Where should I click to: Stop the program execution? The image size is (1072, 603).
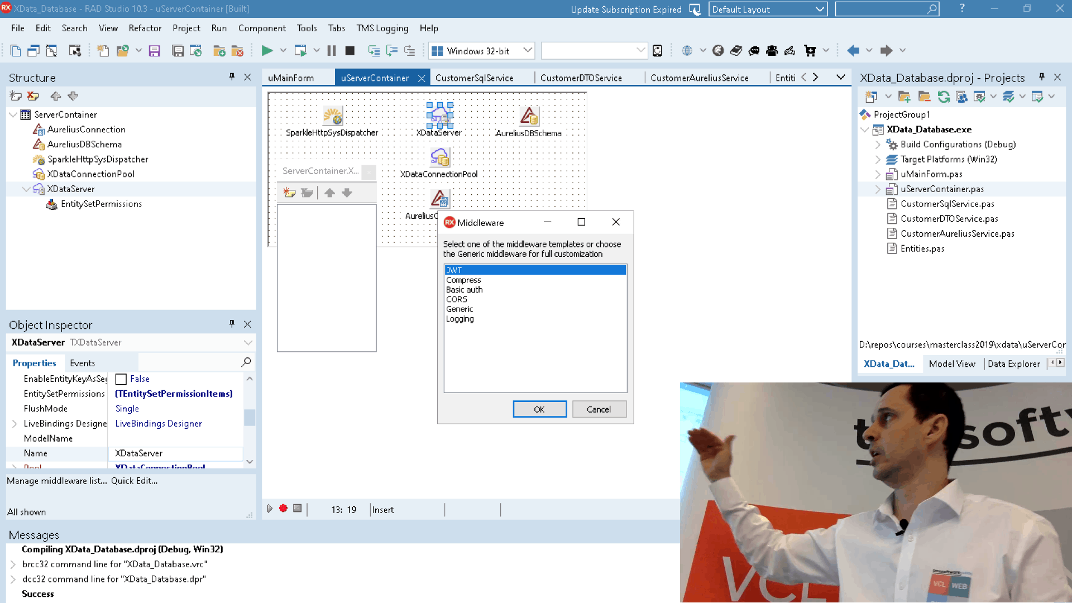point(351,50)
